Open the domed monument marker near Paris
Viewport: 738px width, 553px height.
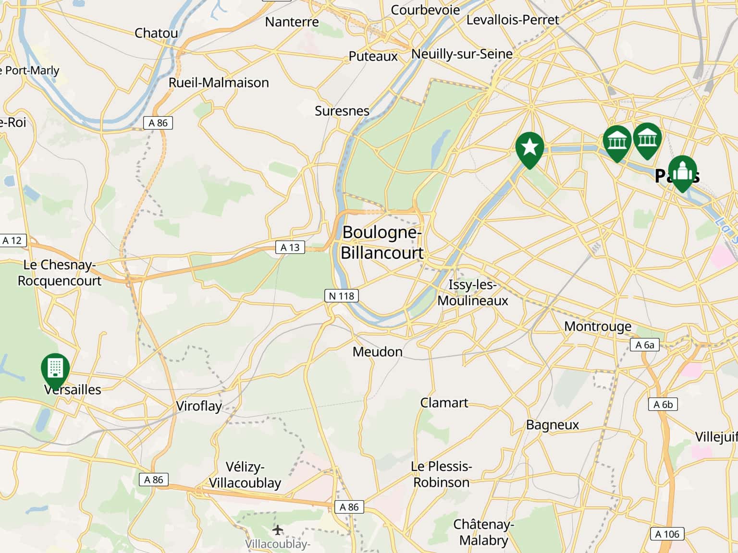tap(682, 173)
